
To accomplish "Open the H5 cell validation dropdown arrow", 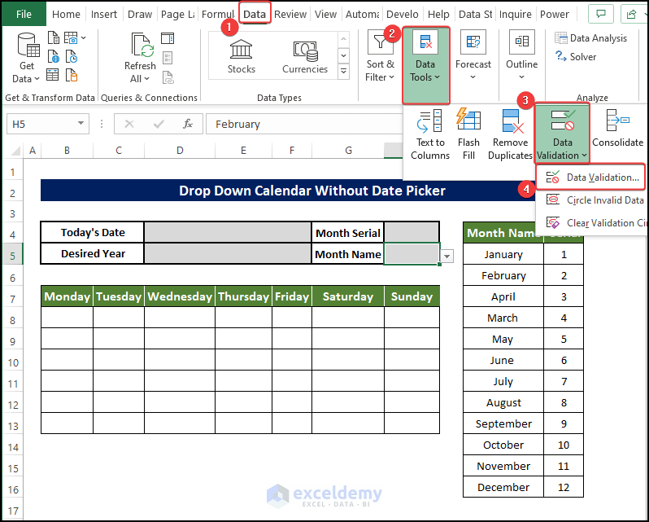I will 446,257.
